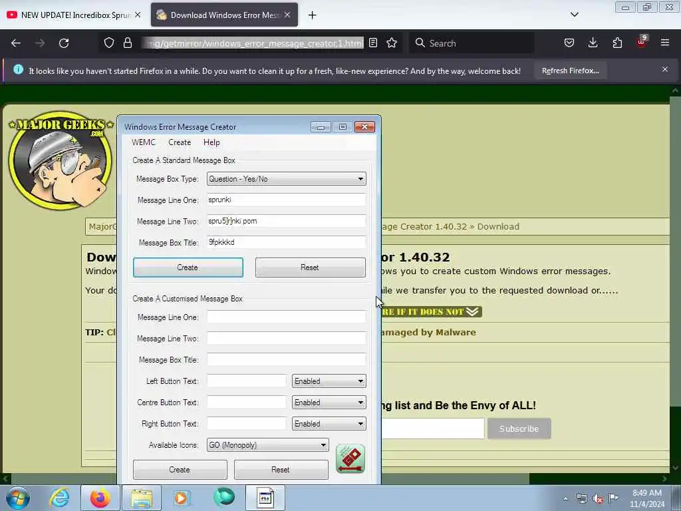Viewport: 681px width, 511px height.
Task: List all tabs chevron
Action: [x=574, y=15]
